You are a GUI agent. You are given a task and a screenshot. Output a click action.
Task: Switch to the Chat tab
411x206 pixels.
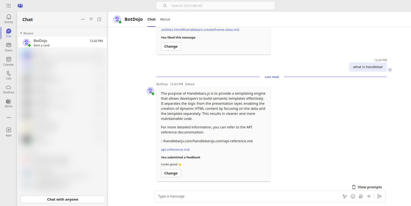pyautogui.click(x=151, y=19)
